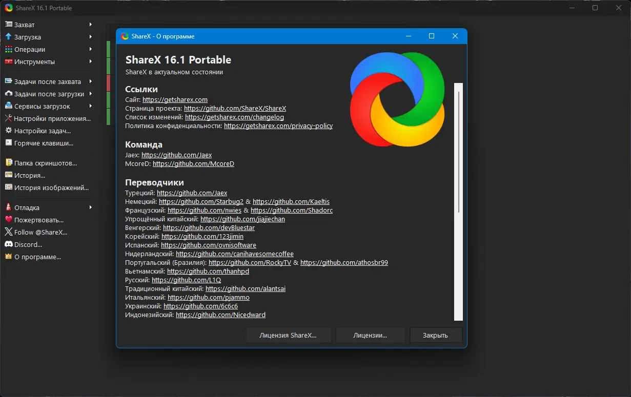This screenshot has height=397, width=631.
Task: Open the getsharex.com/changelog link
Action: [234, 117]
